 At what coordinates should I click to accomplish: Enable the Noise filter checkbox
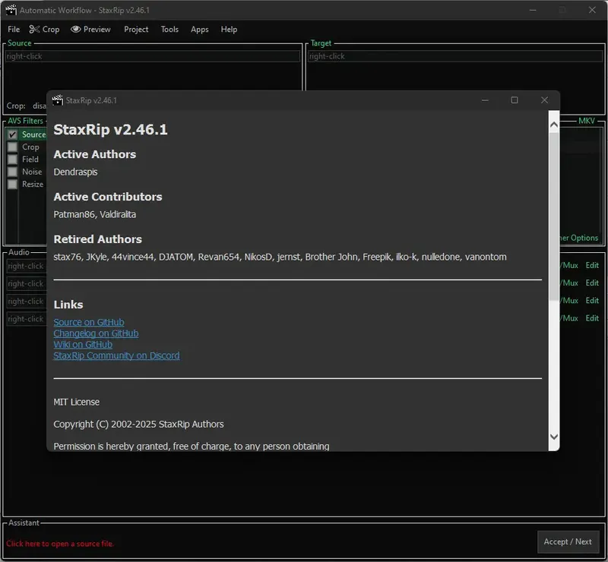pyautogui.click(x=12, y=172)
